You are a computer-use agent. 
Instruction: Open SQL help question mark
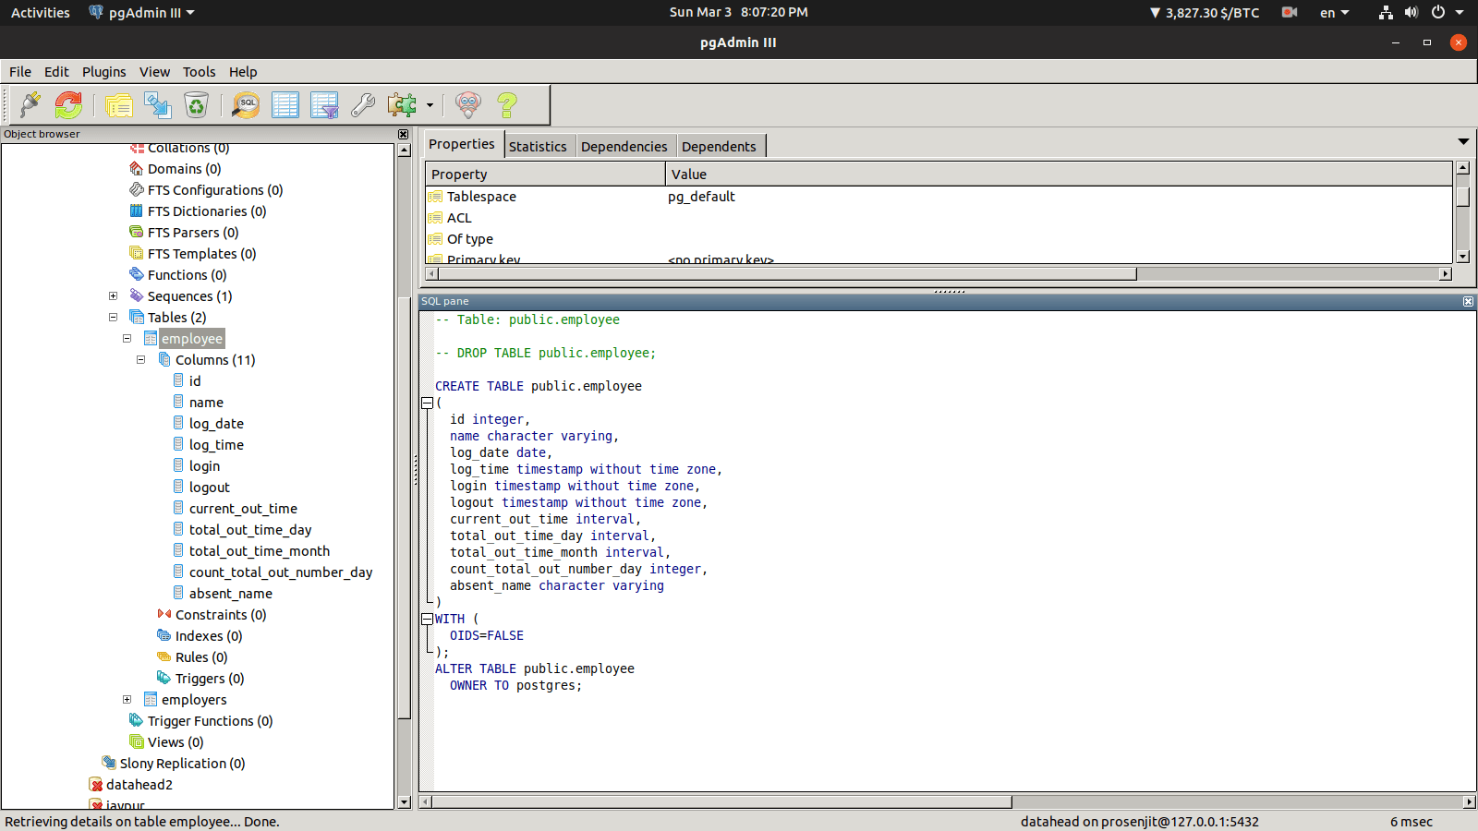507,105
